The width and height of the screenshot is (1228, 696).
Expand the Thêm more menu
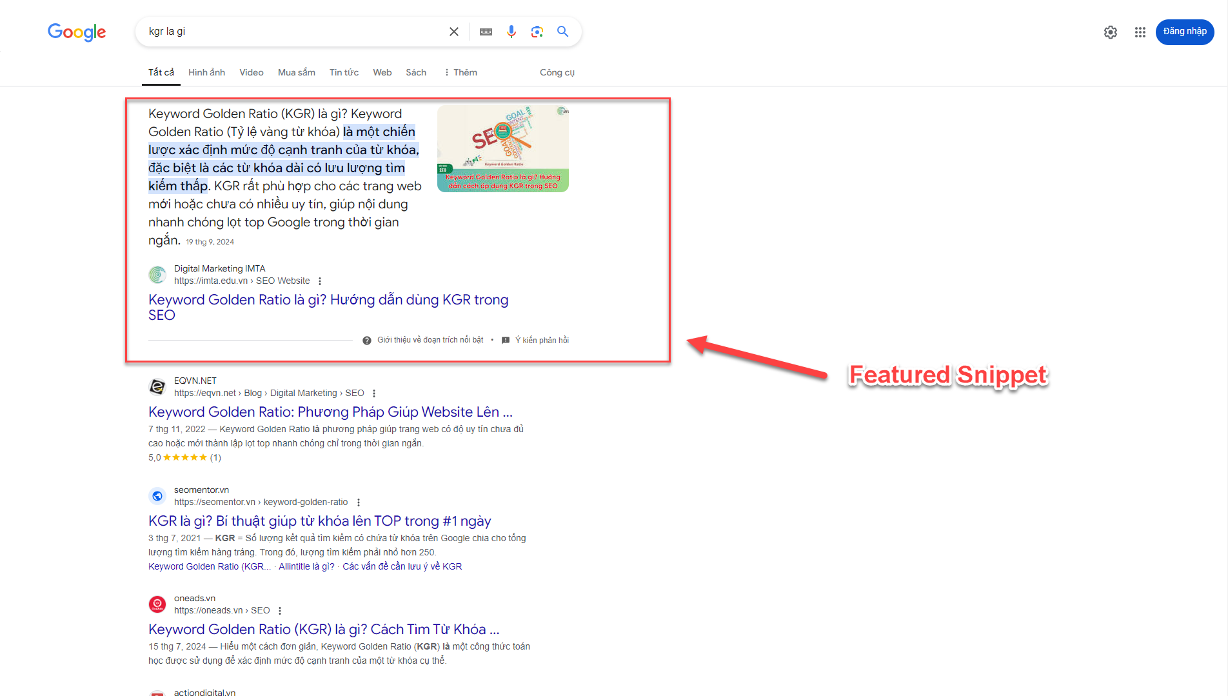[x=461, y=72]
